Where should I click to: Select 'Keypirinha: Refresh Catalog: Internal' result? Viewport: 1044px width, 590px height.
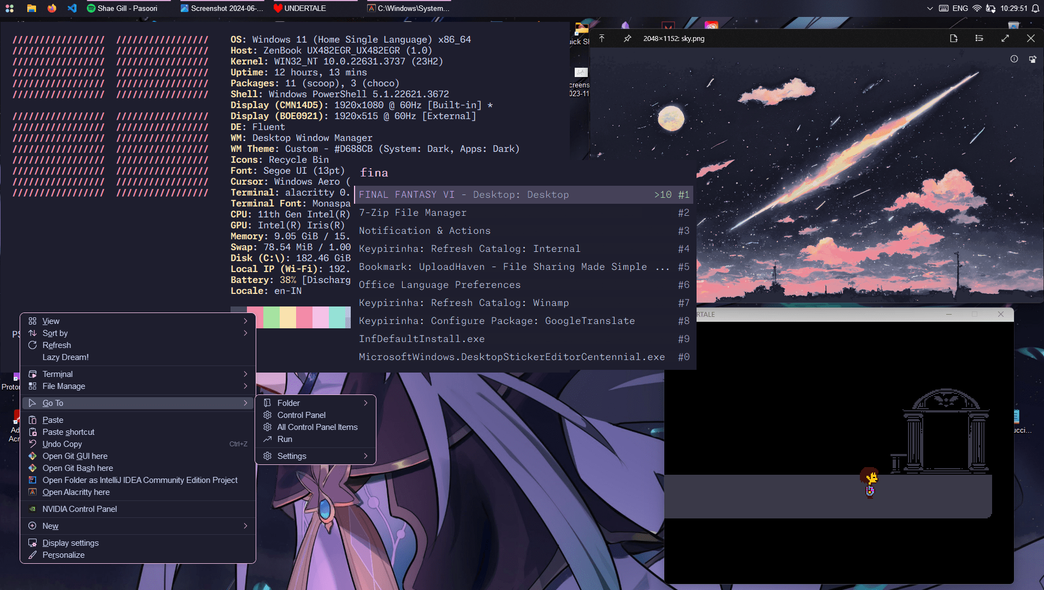coord(524,249)
